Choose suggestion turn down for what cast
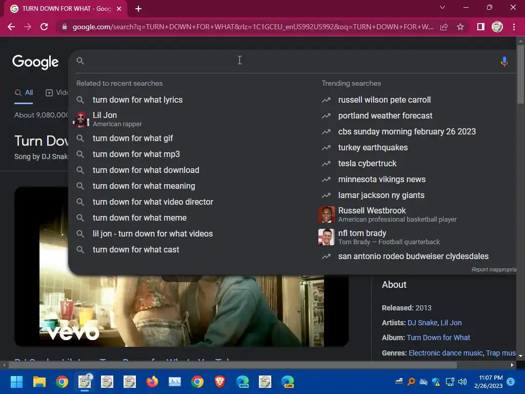525x394 pixels. tap(136, 250)
